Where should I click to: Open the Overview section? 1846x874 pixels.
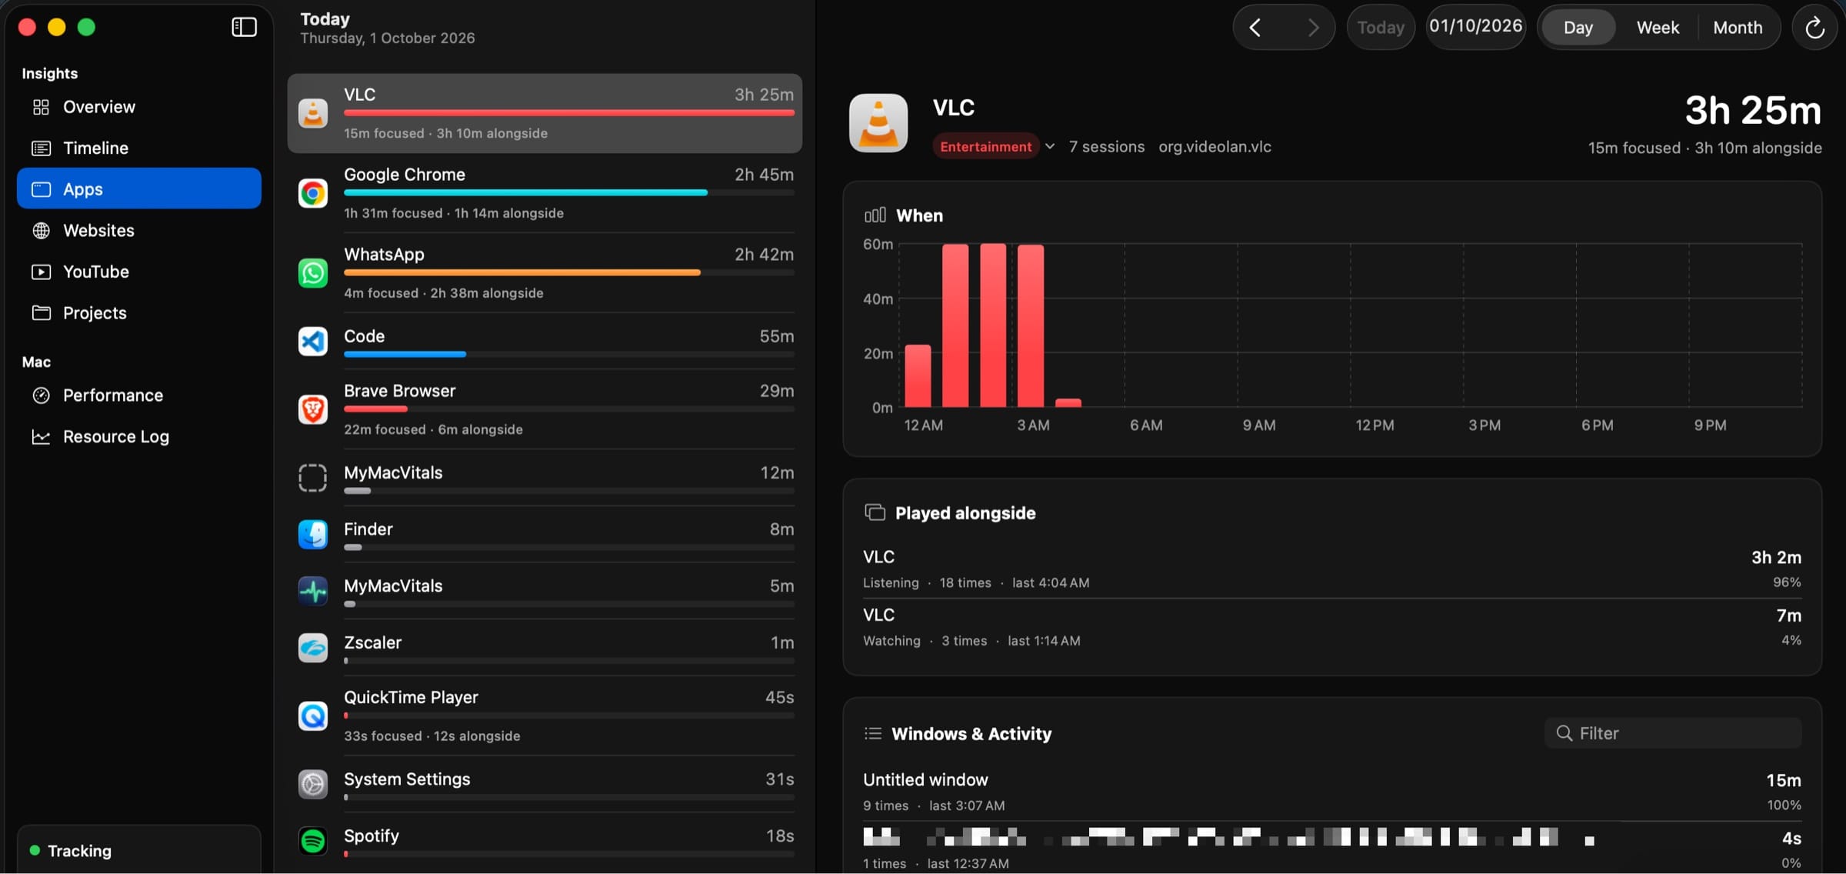pyautogui.click(x=138, y=107)
